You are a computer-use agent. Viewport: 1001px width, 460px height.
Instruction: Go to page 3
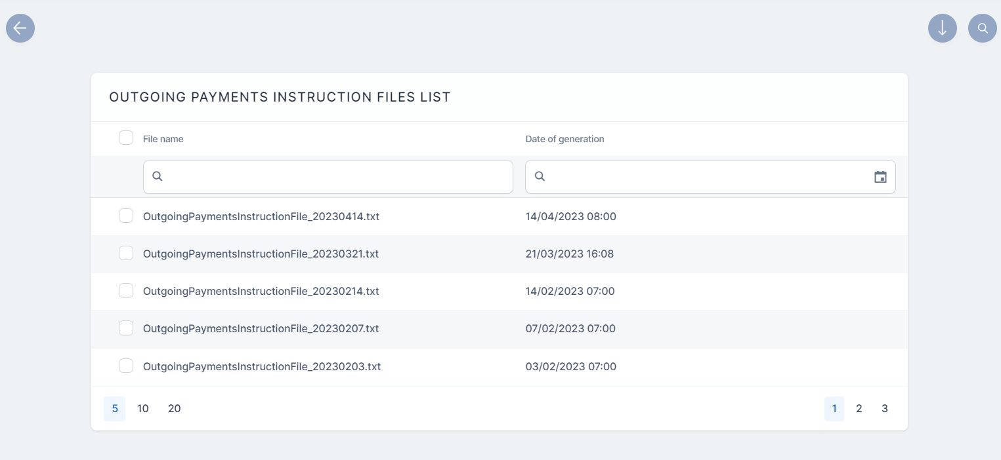coord(884,408)
